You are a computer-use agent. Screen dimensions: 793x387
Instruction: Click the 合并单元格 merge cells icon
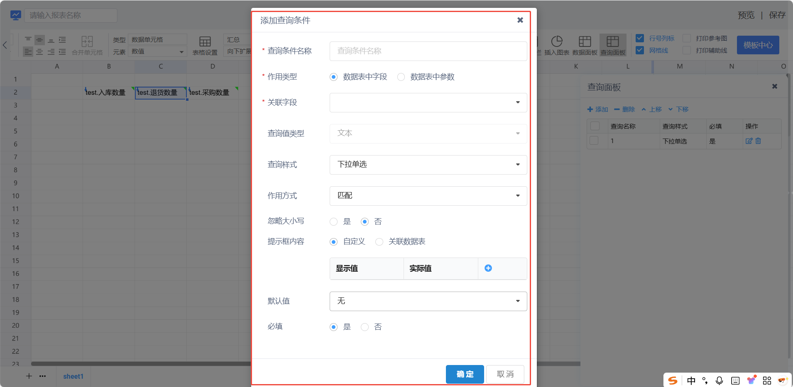click(x=87, y=45)
